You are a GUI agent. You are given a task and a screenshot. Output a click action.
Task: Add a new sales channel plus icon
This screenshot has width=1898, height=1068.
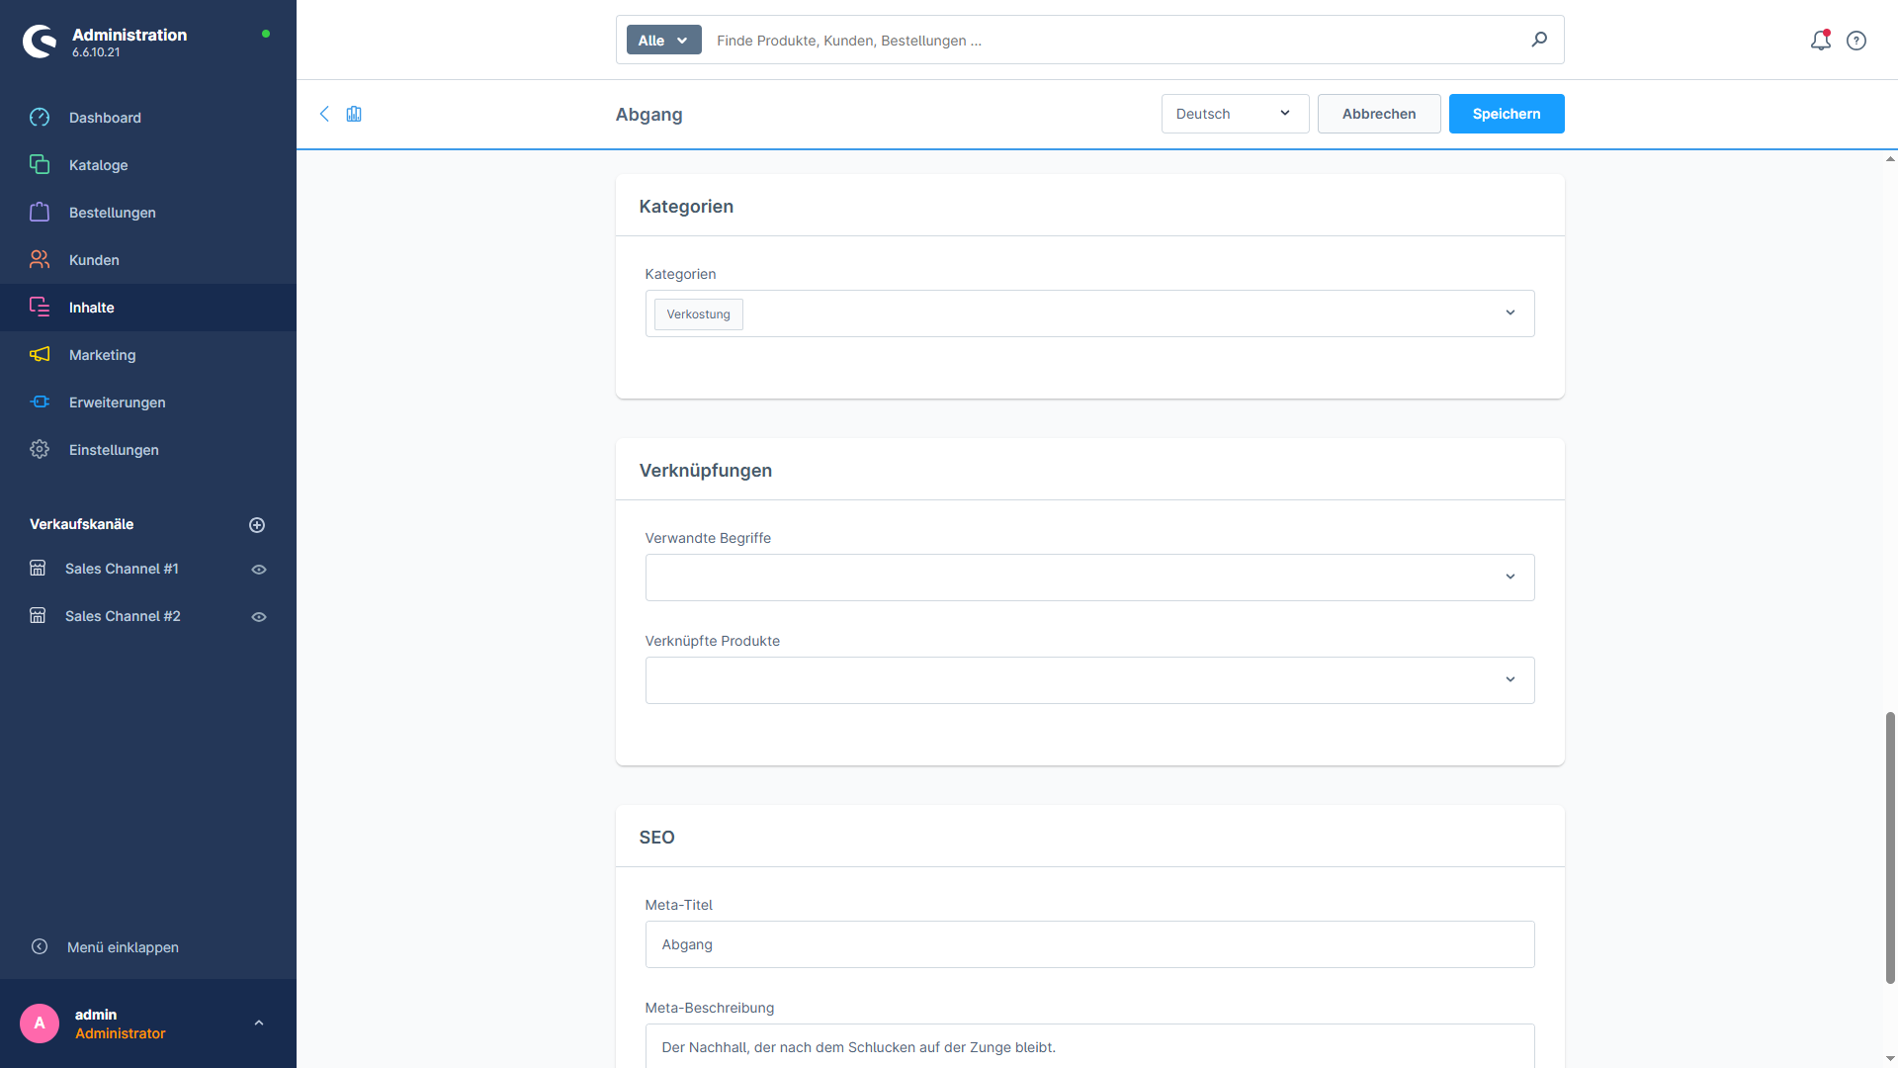(x=257, y=525)
